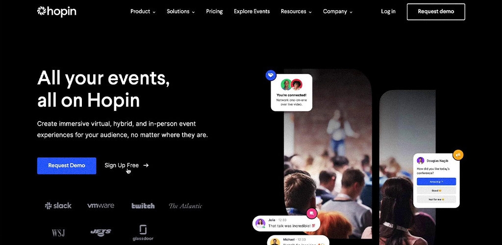Viewport: 502px width, 245px height.
Task: Open the Resources dropdown menu
Action: [296, 12]
